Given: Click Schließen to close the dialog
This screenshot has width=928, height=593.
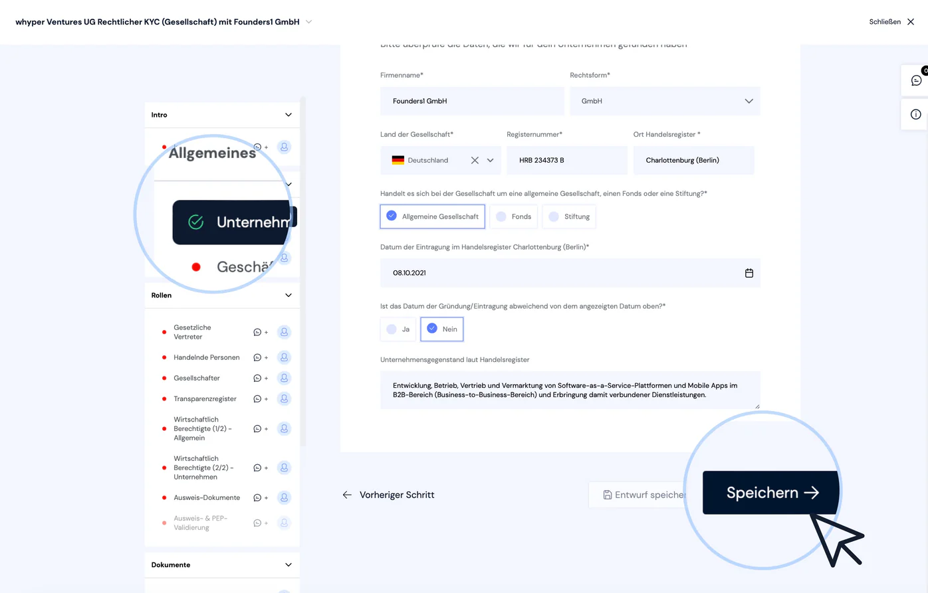Looking at the screenshot, I should coord(892,22).
